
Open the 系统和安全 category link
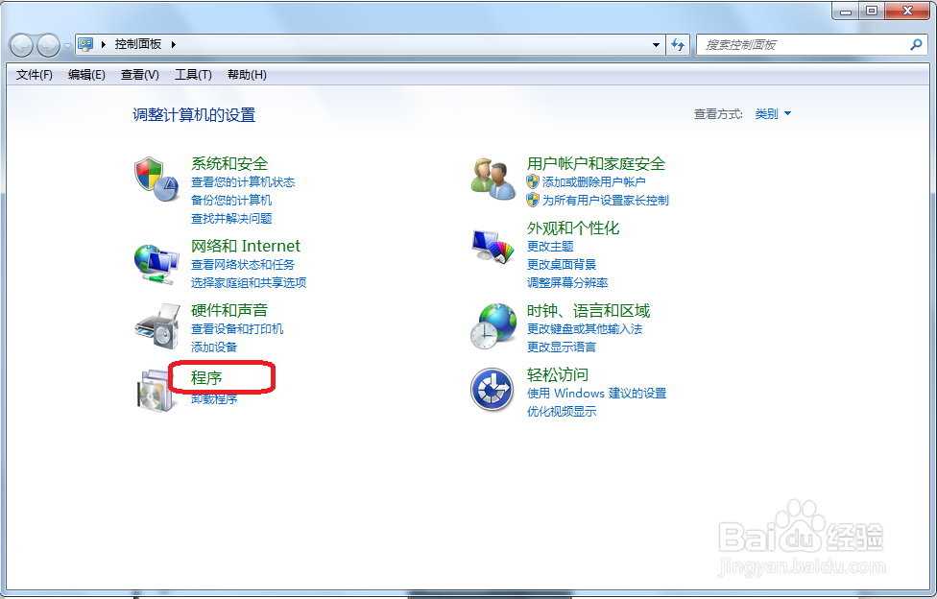tap(229, 163)
